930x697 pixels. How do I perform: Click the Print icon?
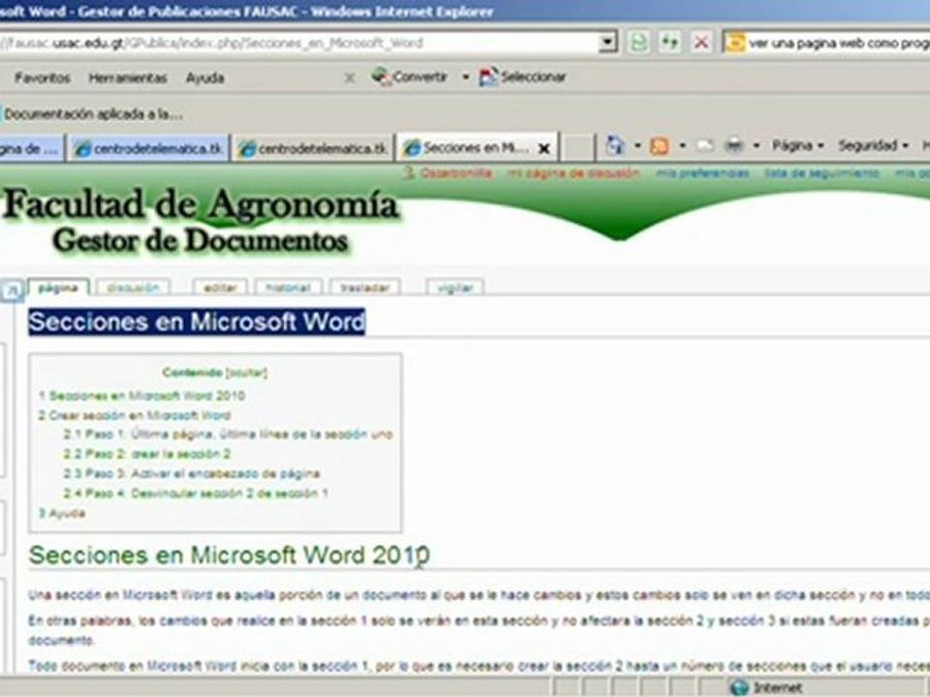pos(734,146)
